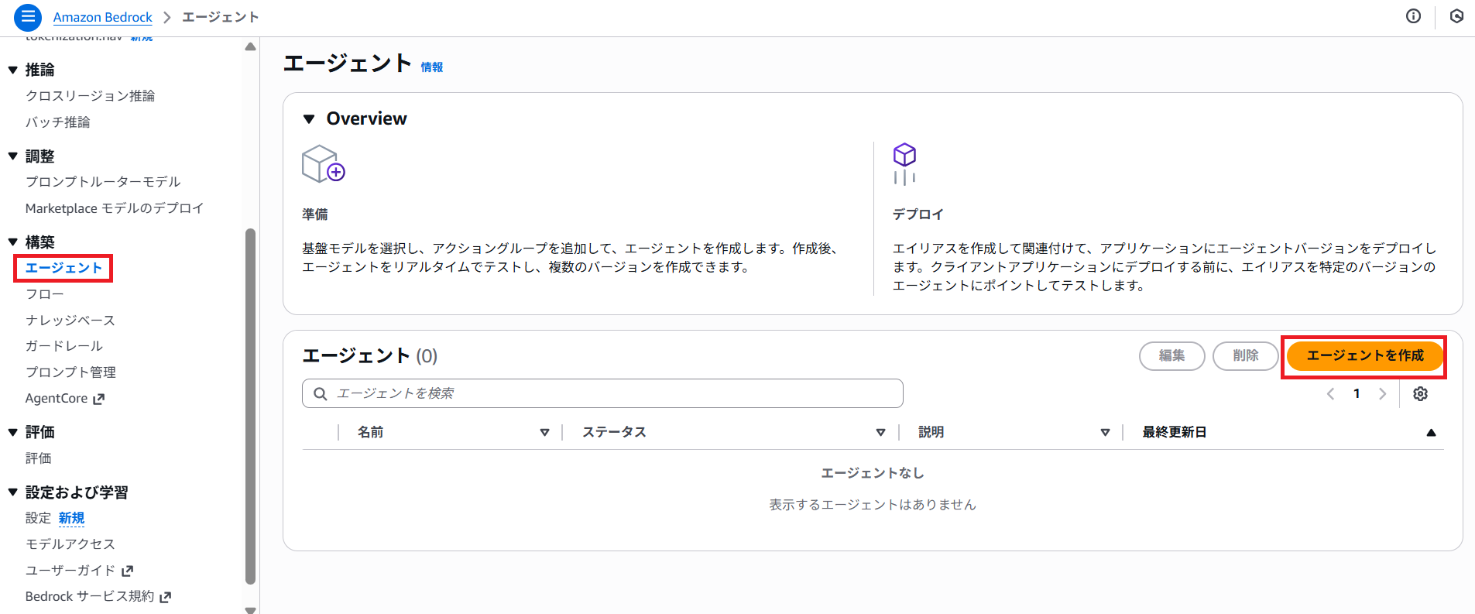Click the next page arrow in pagination
This screenshot has width=1475, height=614.
(x=1382, y=394)
